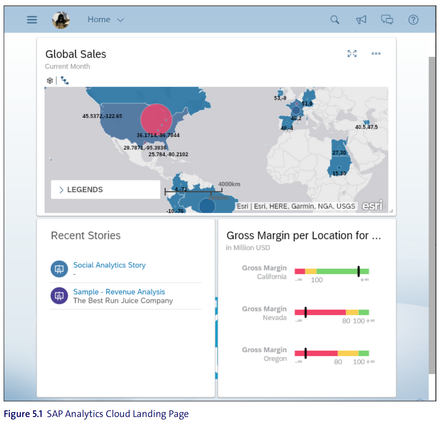Open the Sample - Revenue Analysis link
The height and width of the screenshot is (425, 440).
[x=119, y=292]
